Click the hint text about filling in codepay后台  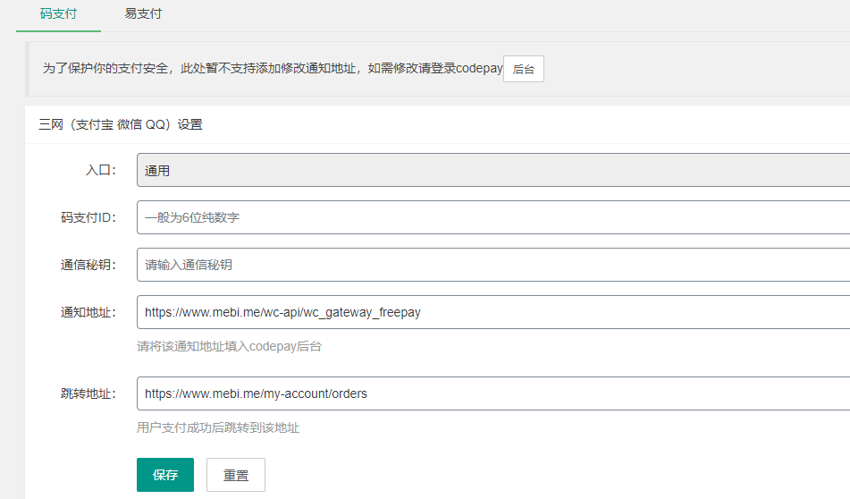click(x=229, y=346)
